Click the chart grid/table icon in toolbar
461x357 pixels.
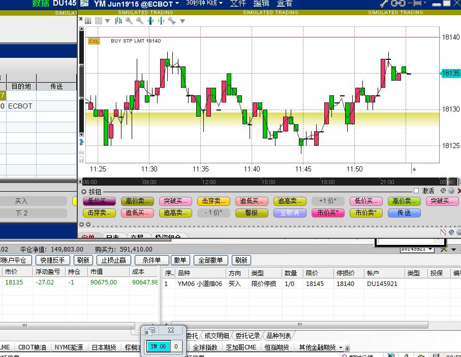pos(88,21)
